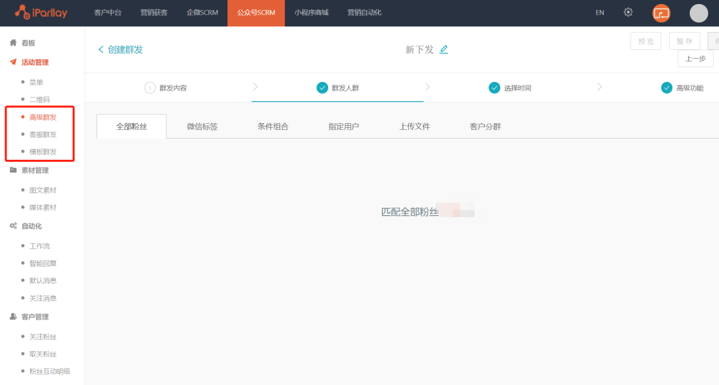This screenshot has width=719, height=385.
Task: Click the iParllay logo
Action: point(41,13)
